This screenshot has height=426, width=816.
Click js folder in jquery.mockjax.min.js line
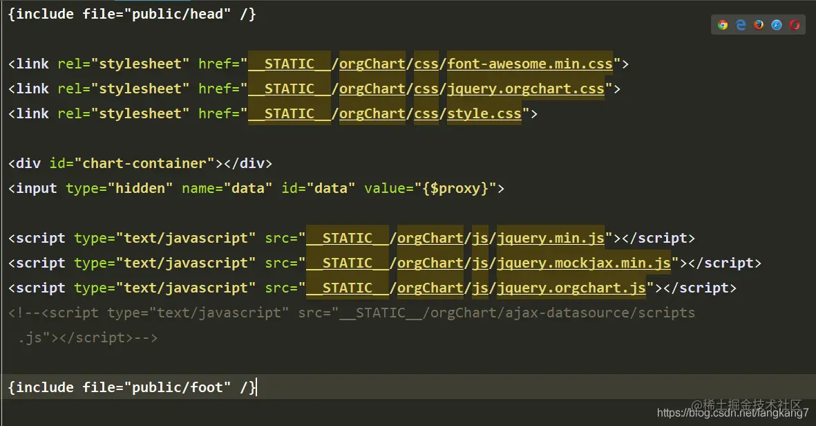480,263
